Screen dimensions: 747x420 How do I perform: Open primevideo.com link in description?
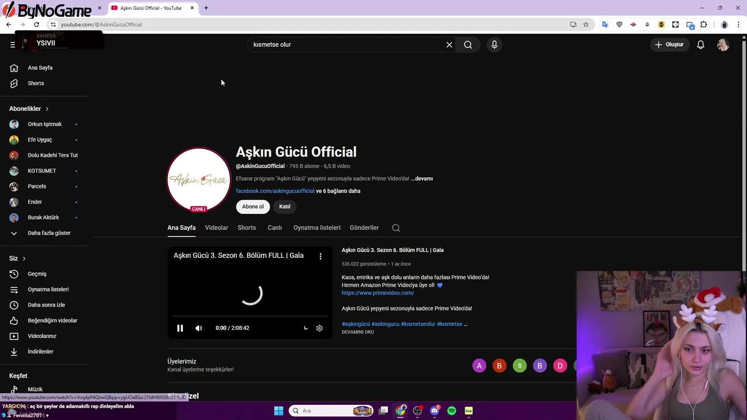point(378,293)
